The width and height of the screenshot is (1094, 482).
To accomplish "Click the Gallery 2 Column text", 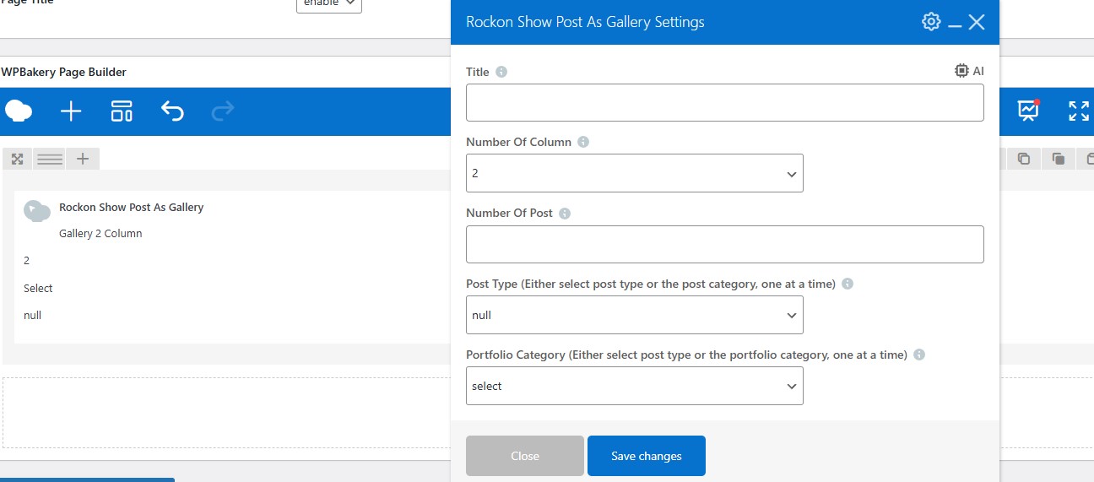I will [100, 233].
